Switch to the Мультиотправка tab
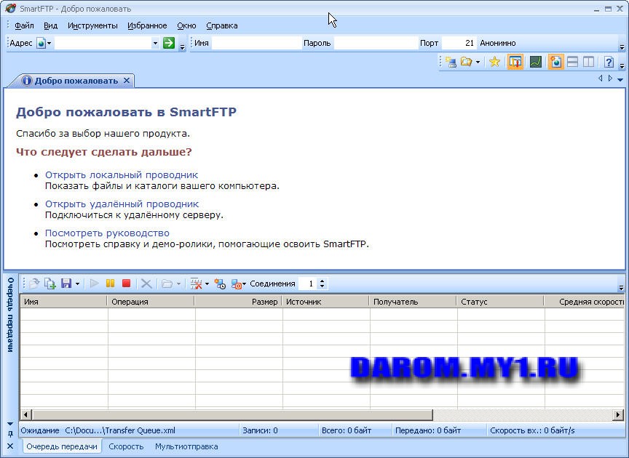This screenshot has width=629, height=458. 186,446
